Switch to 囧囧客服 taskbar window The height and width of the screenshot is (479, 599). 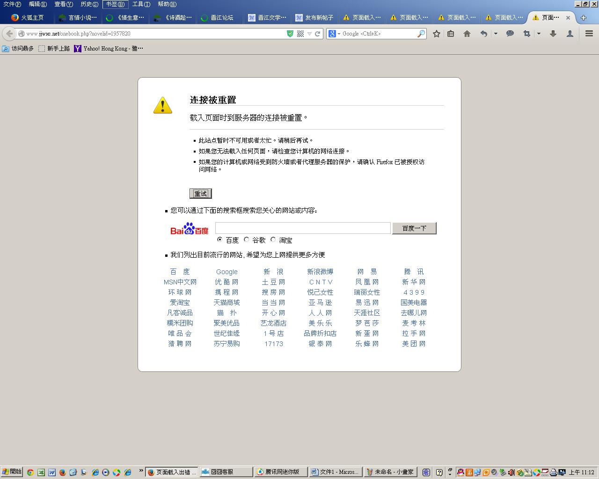[226, 472]
